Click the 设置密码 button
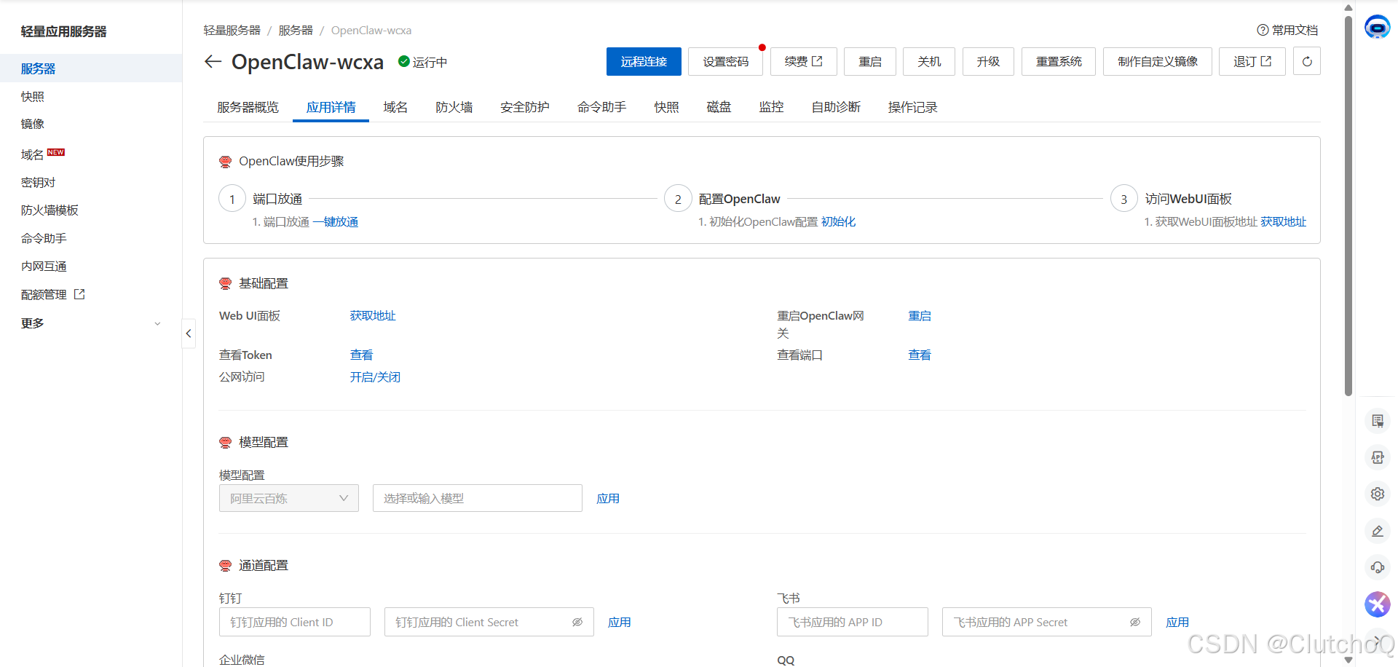Screen dimensions: 1398x667 click(725, 62)
